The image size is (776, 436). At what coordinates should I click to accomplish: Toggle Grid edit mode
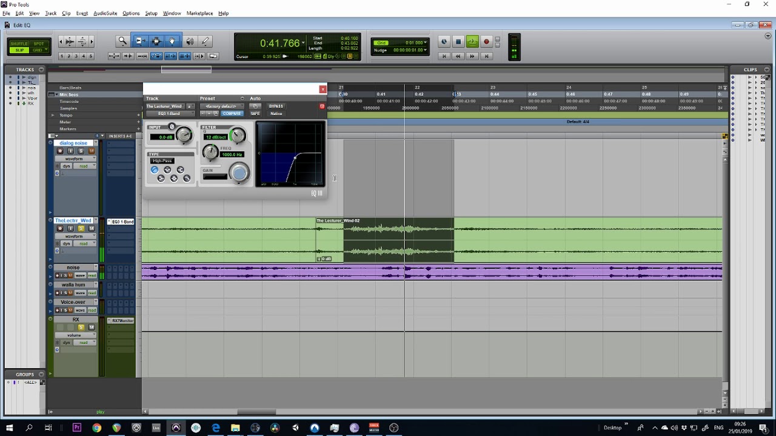(39, 50)
